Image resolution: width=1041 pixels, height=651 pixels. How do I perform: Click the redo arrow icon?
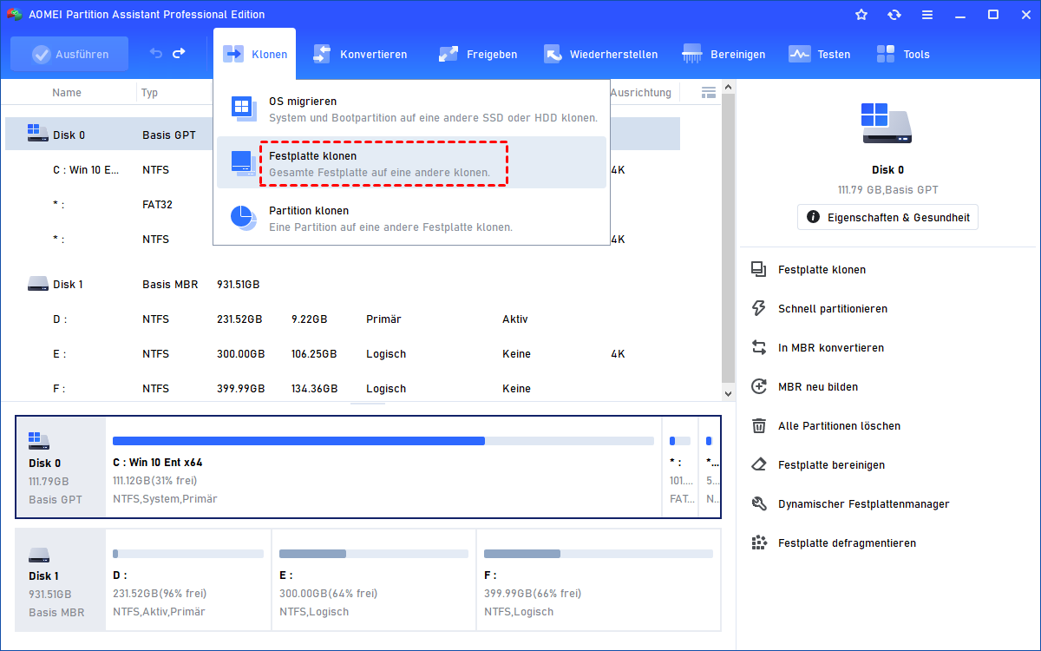[x=179, y=54]
